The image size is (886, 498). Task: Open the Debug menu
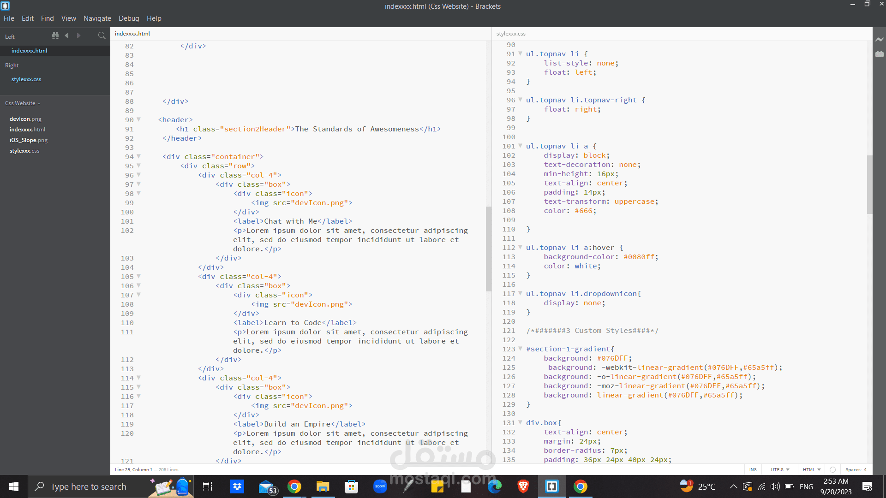tap(129, 18)
